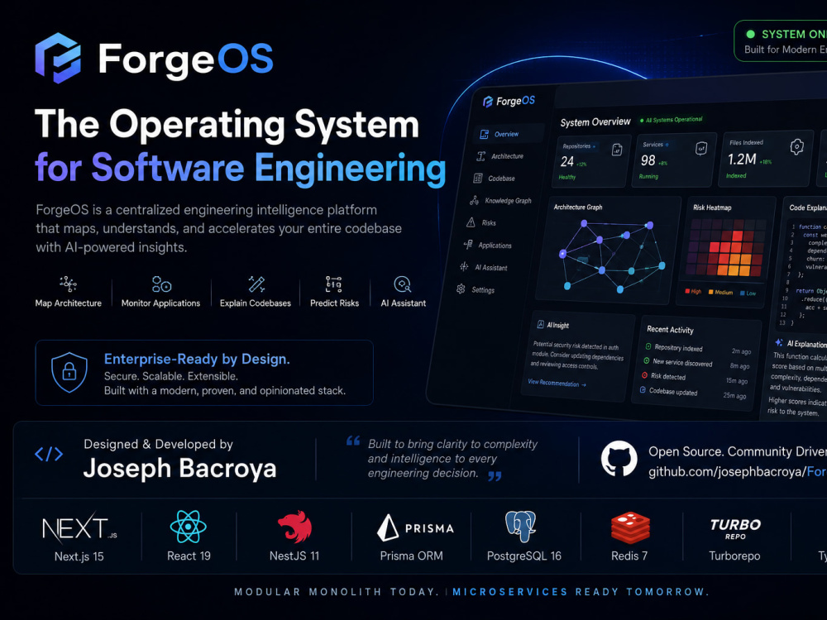
Task: Click the View Recommendation link
Action: click(557, 383)
